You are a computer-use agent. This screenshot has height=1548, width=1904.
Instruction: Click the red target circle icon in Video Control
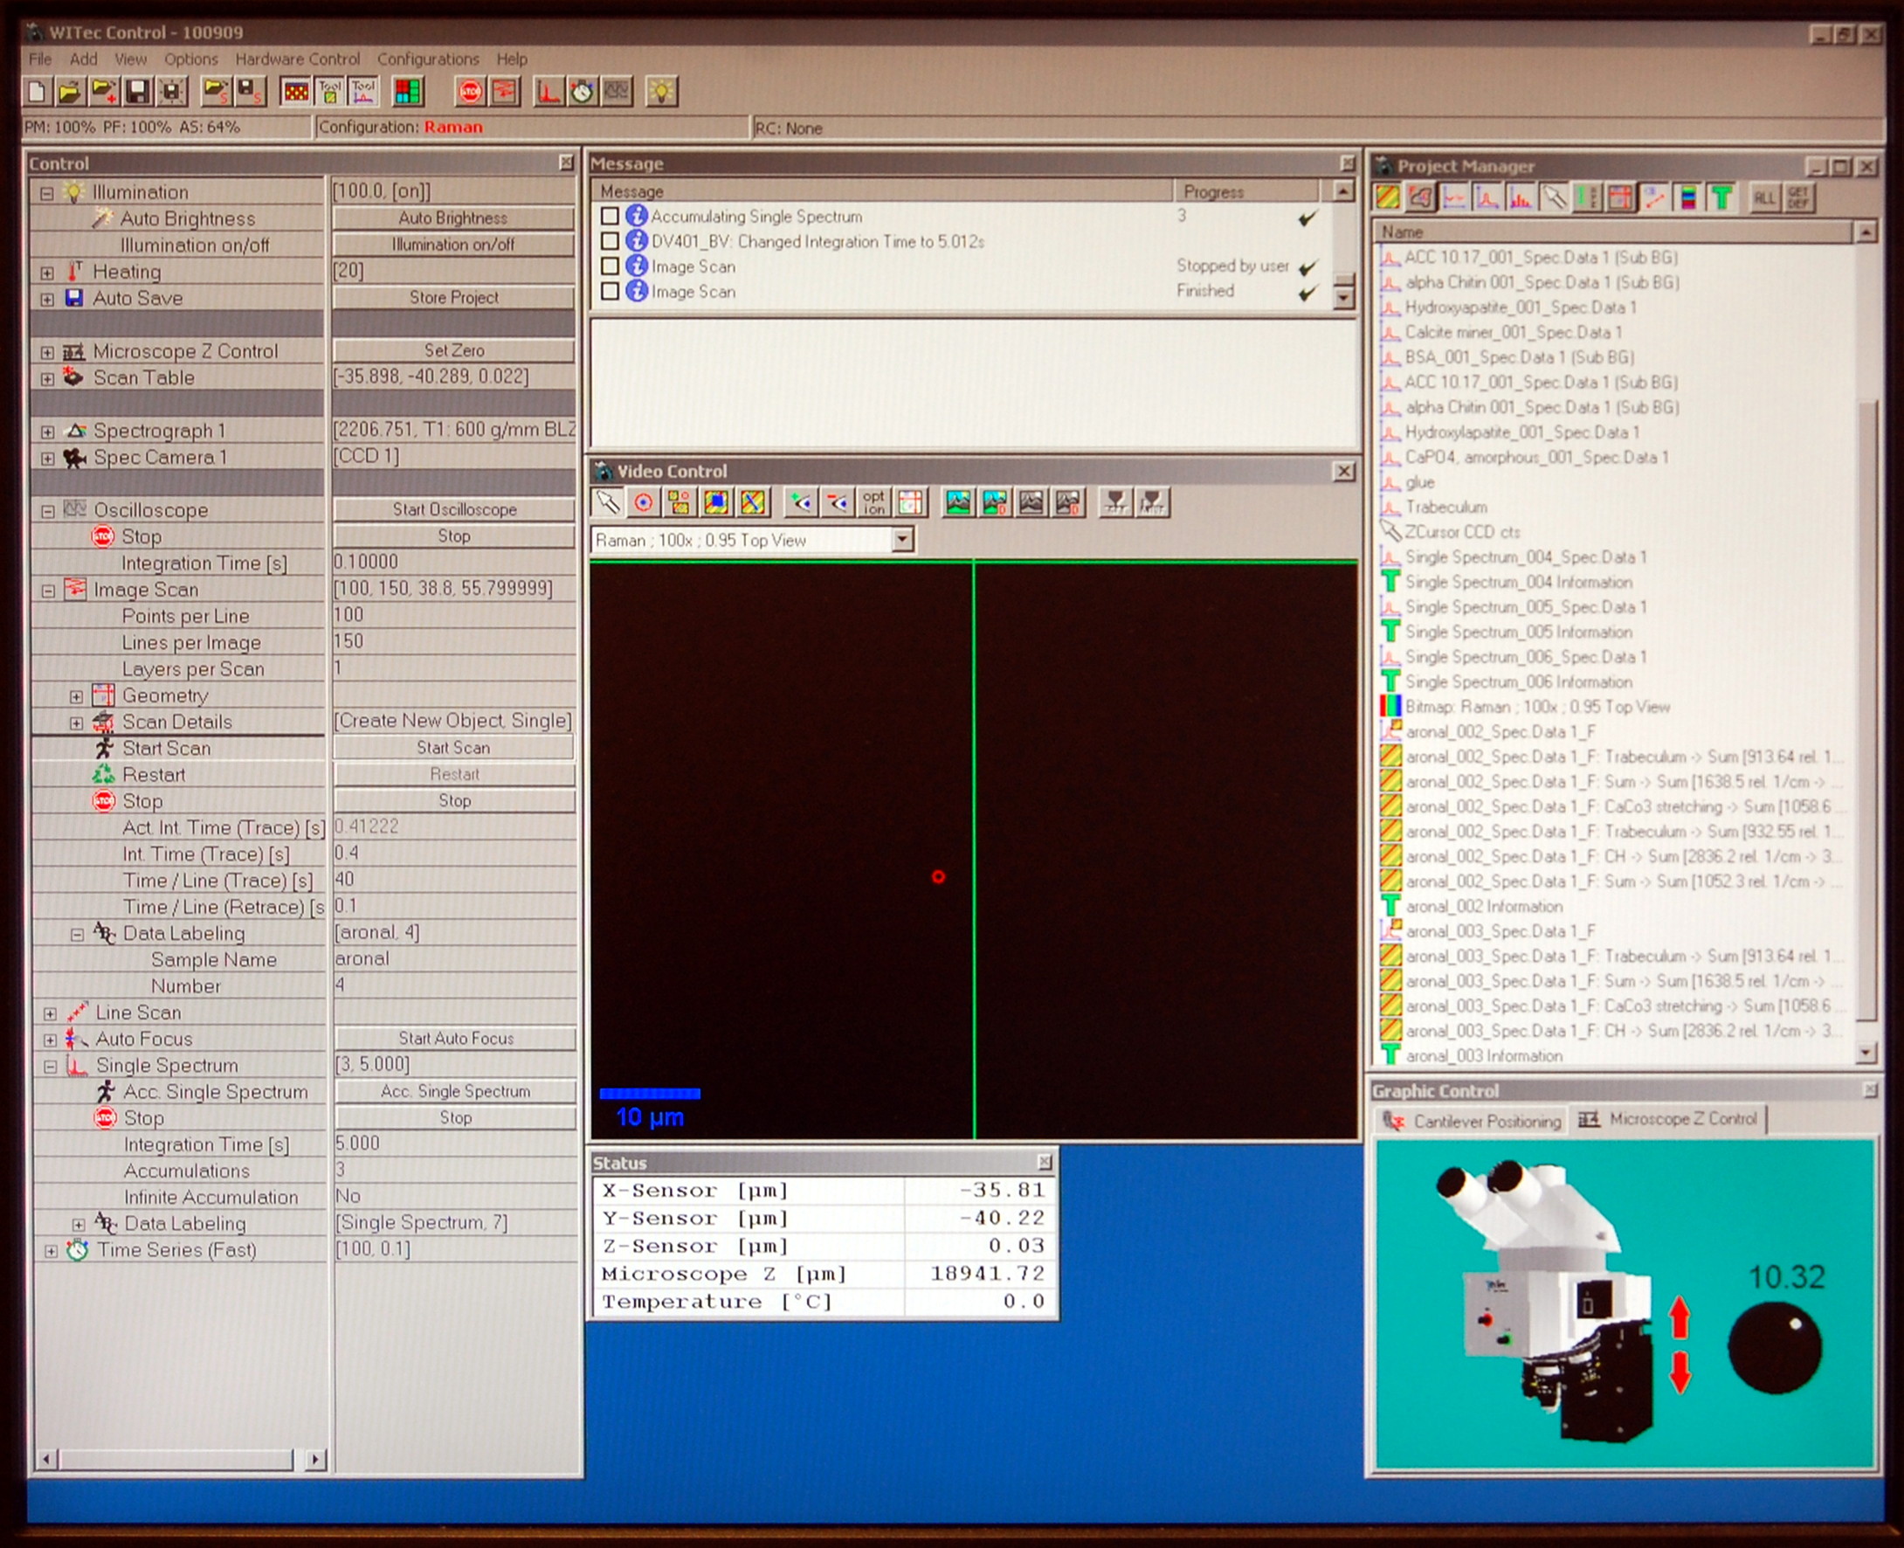pos(644,503)
